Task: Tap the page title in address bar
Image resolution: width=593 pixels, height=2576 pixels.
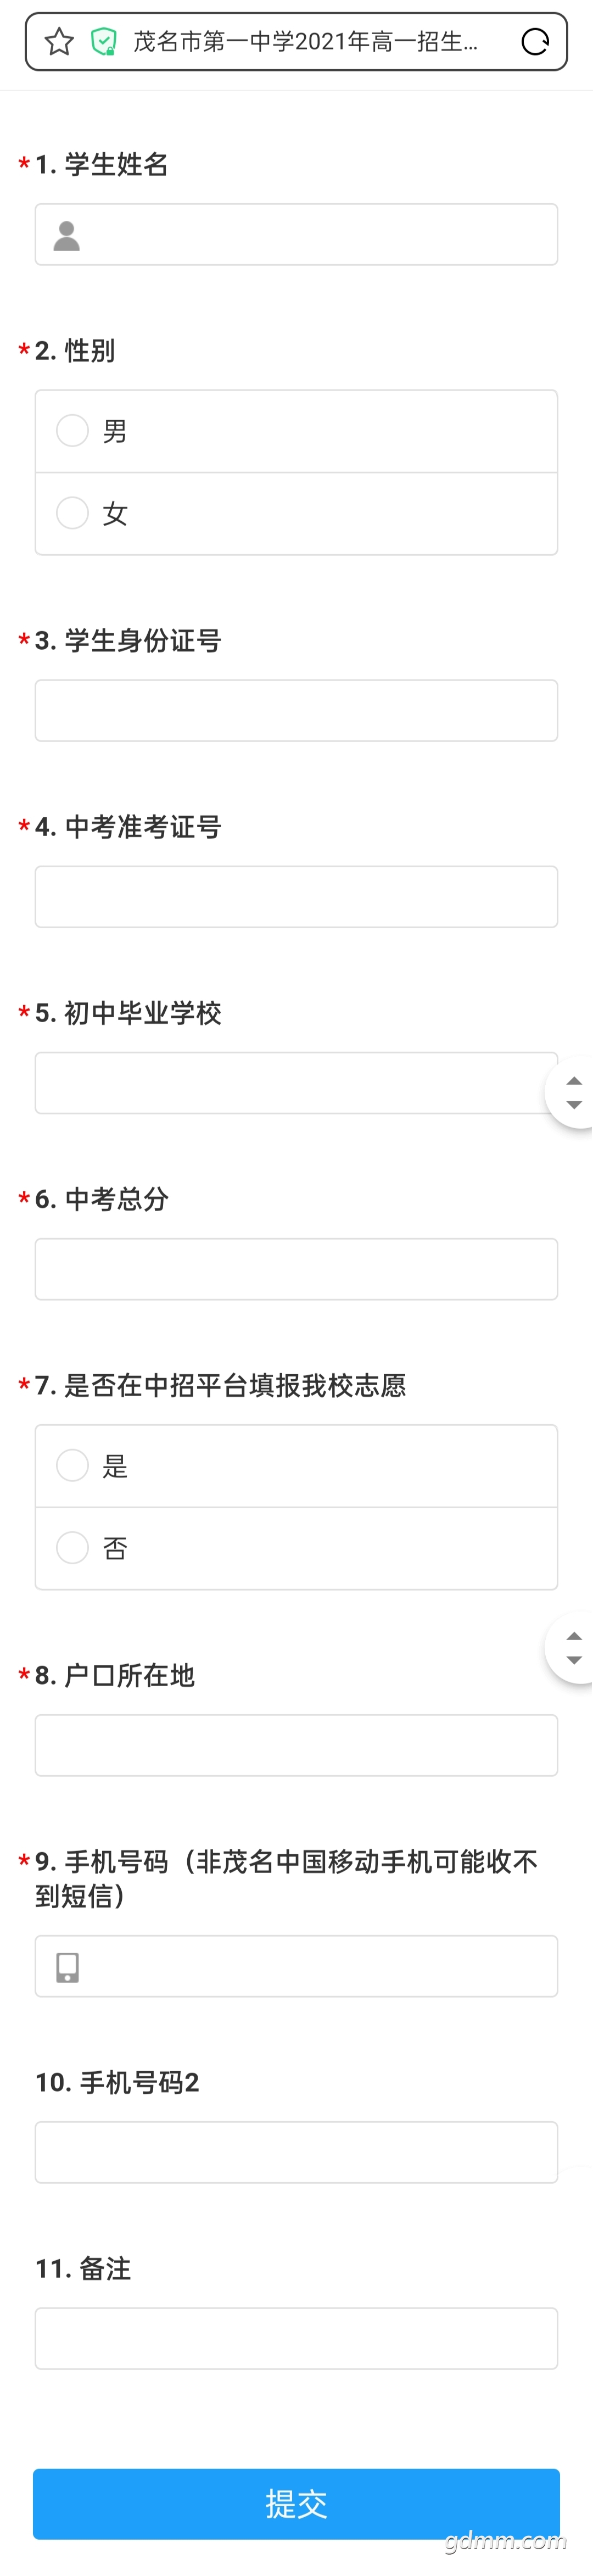Action: [x=306, y=42]
